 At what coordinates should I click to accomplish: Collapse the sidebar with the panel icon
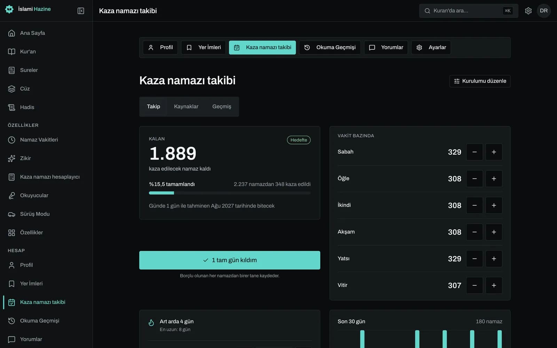81,11
